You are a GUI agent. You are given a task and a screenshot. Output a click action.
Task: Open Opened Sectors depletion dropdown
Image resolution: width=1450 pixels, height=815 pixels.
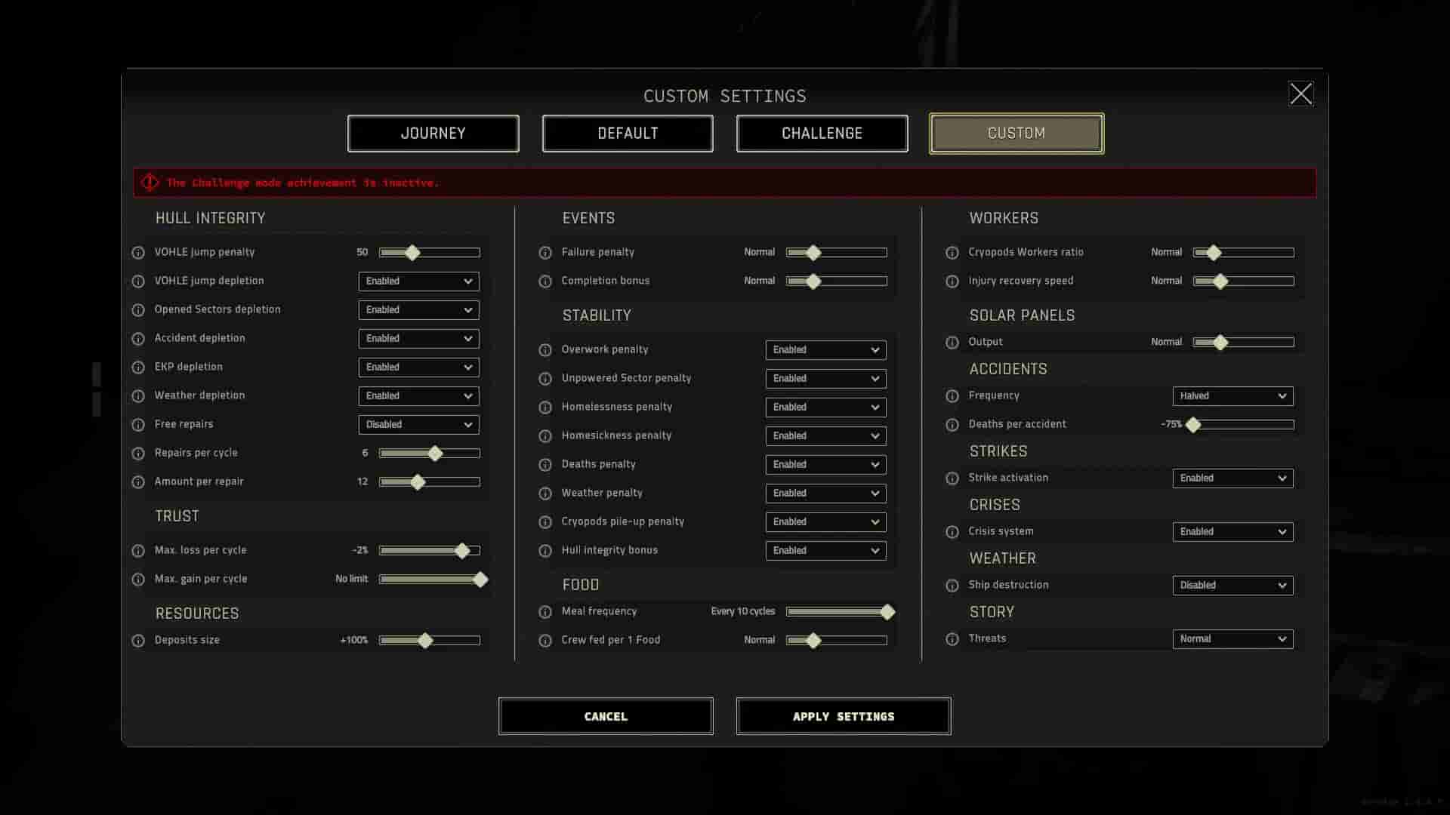tap(418, 310)
